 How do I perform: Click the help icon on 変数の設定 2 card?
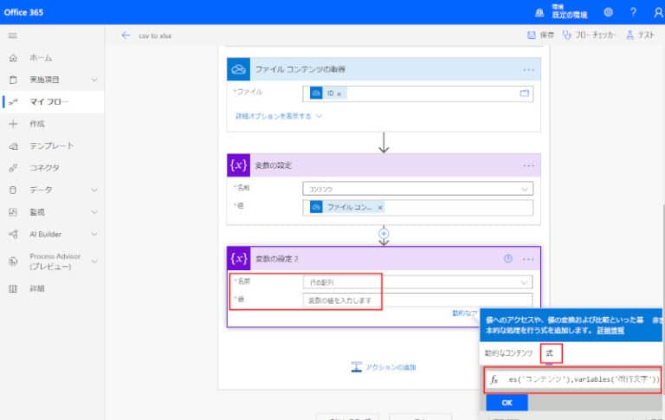pos(508,259)
